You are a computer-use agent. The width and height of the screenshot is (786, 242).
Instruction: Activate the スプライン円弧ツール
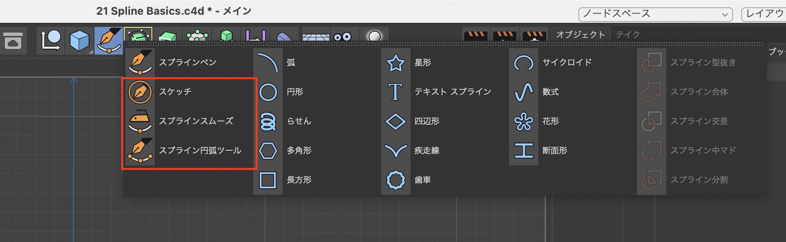pos(140,150)
